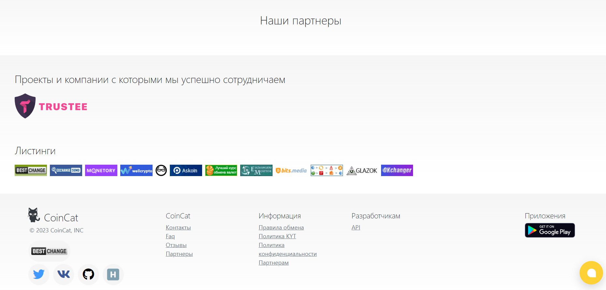Click the Monetory listing banner
The image size is (606, 290).
pyautogui.click(x=101, y=170)
